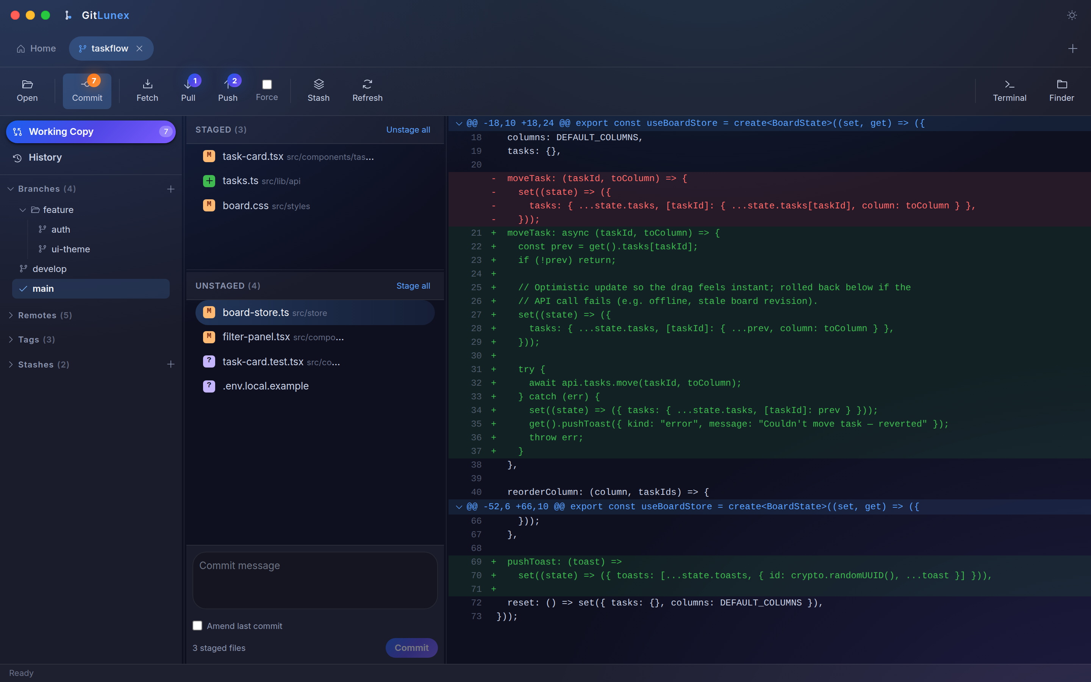1091x682 pixels.
Task: Click the Commit button below message
Action: (x=412, y=648)
